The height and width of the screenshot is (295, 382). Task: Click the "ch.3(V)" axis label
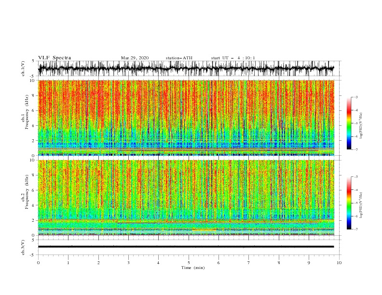23,247
